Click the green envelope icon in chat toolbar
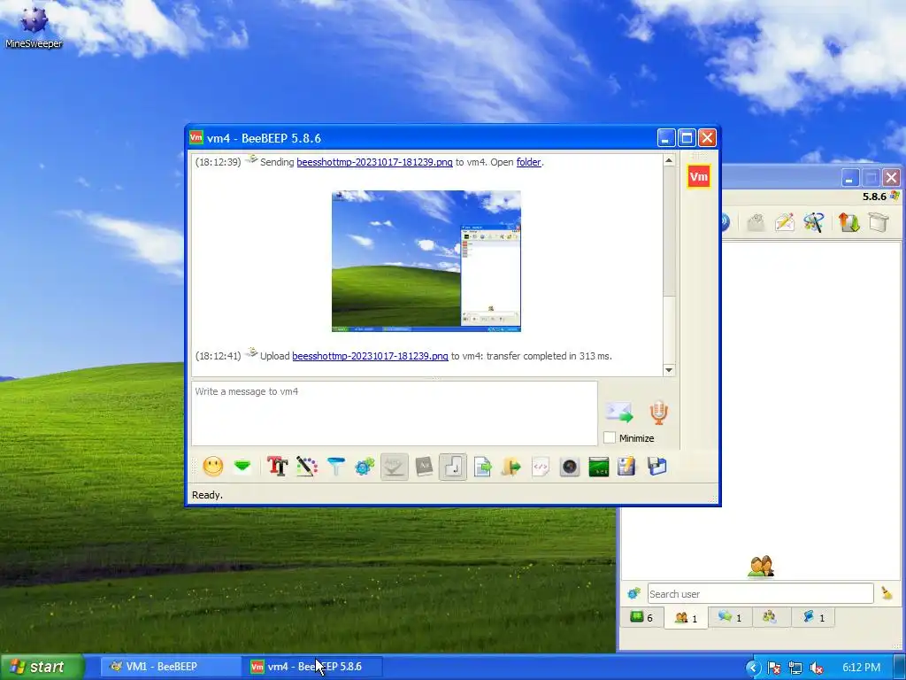Viewport: 906px width, 680px height. pos(242,466)
